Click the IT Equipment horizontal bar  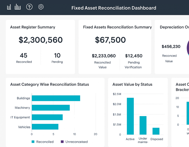click(x=47, y=117)
